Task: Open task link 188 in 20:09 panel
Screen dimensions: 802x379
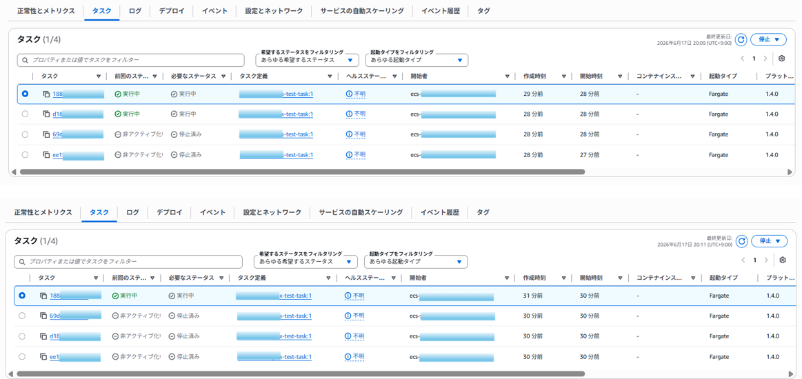Action: coord(78,94)
